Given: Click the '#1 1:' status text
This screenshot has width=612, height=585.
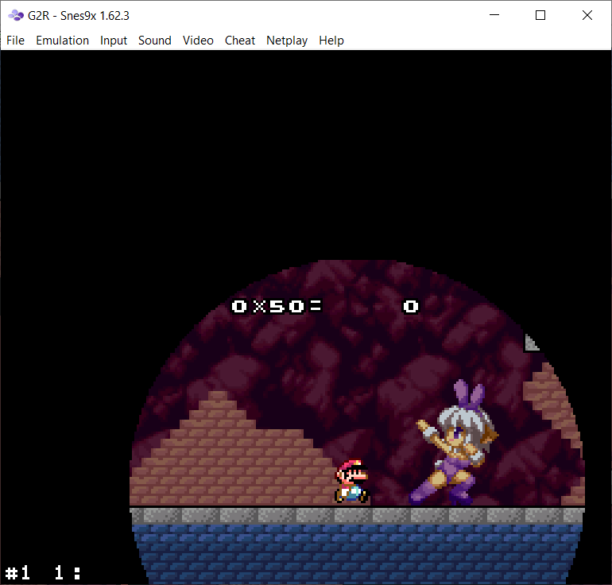Looking at the screenshot, I should pos(43,573).
